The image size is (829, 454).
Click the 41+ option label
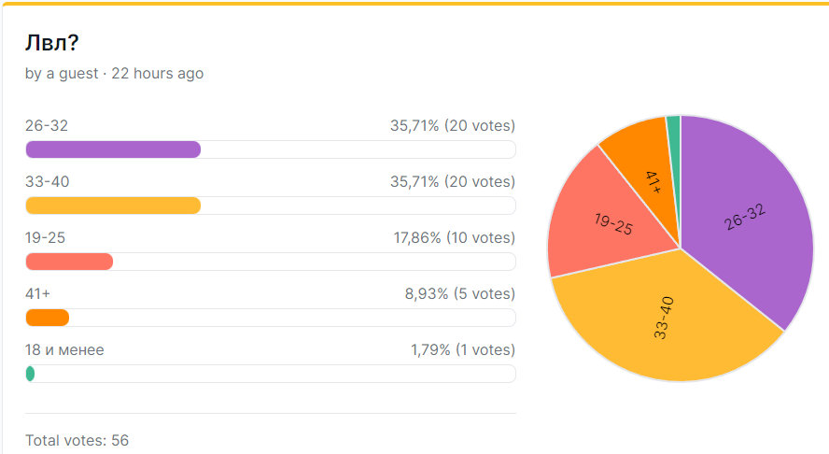click(x=37, y=294)
